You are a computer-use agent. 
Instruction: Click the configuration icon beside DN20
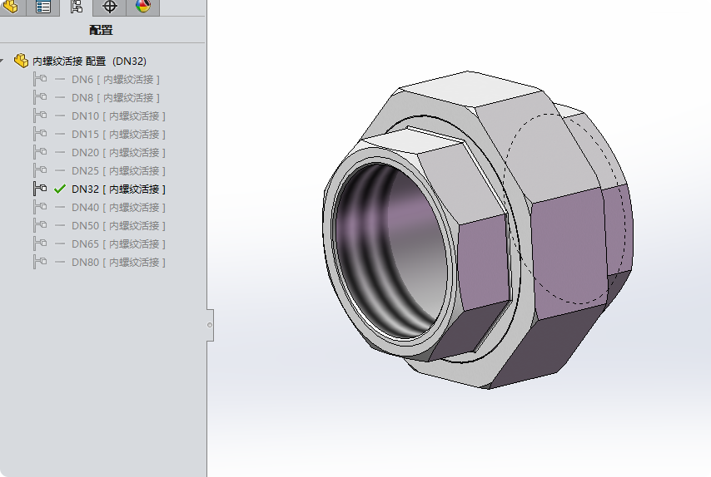40,152
